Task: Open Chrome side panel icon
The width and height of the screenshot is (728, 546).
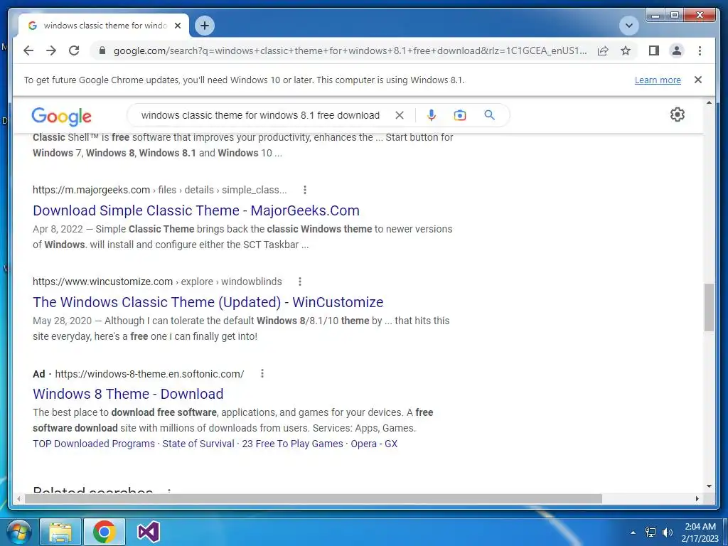Action: click(654, 50)
